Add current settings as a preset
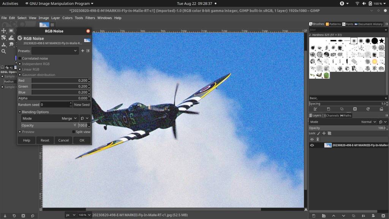This screenshot has height=219, width=389. pos(82,51)
